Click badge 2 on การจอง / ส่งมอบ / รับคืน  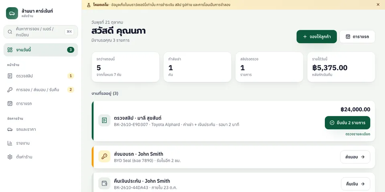tap(71, 90)
